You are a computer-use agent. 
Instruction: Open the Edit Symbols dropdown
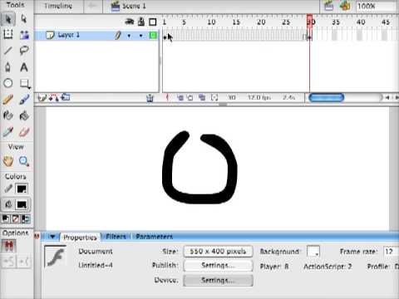tap(345, 6)
